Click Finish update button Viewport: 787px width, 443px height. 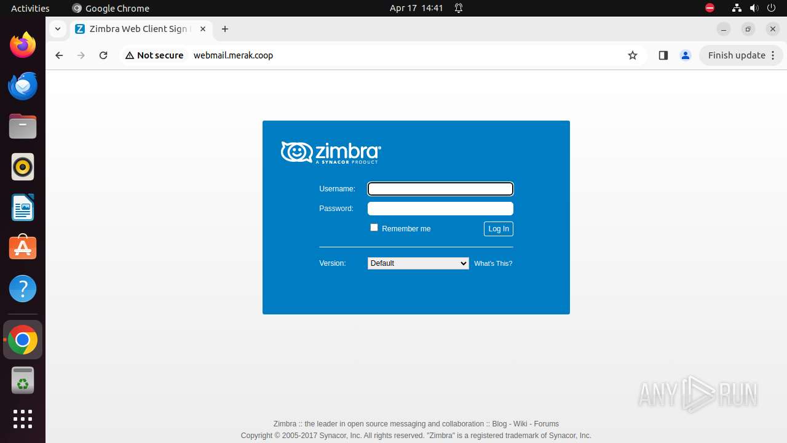point(741,55)
